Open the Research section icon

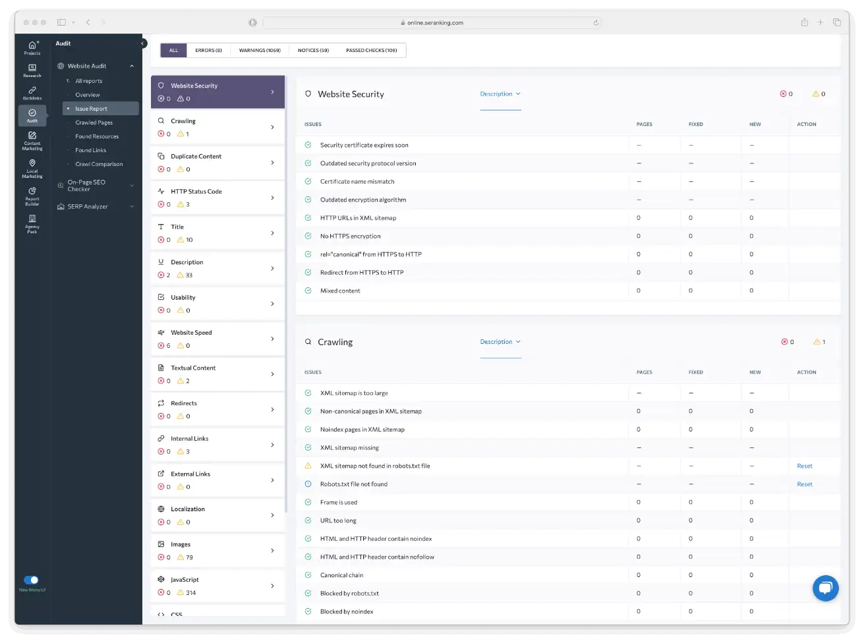tap(32, 70)
